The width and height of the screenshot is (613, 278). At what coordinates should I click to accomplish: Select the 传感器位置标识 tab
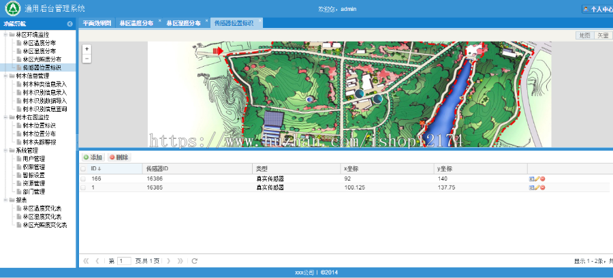234,23
